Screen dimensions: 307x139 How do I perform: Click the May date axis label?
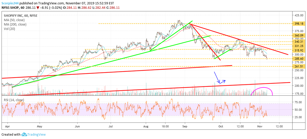40,126
